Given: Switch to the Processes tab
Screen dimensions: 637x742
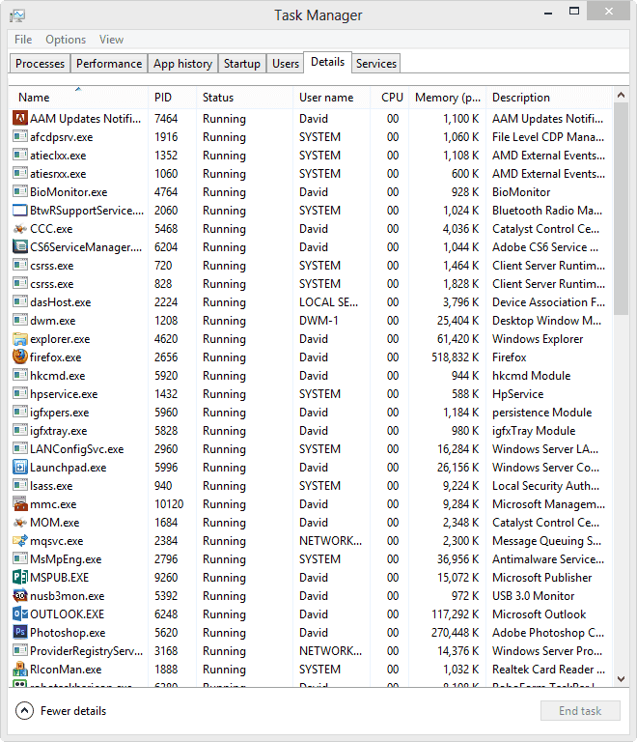Looking at the screenshot, I should 41,64.
